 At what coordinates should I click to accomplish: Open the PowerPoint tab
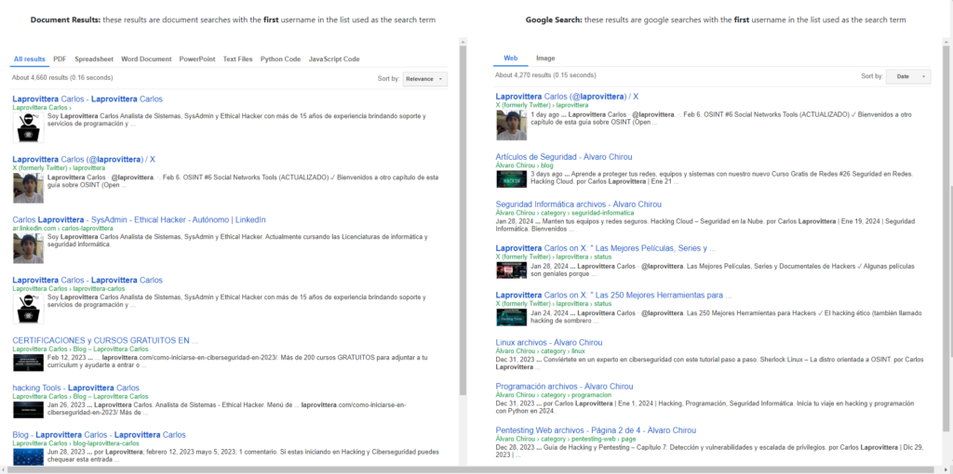[x=197, y=59]
